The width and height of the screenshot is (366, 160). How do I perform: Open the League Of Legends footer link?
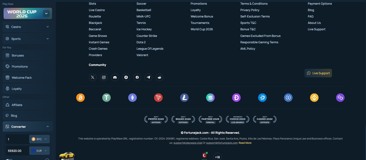(x=150, y=49)
